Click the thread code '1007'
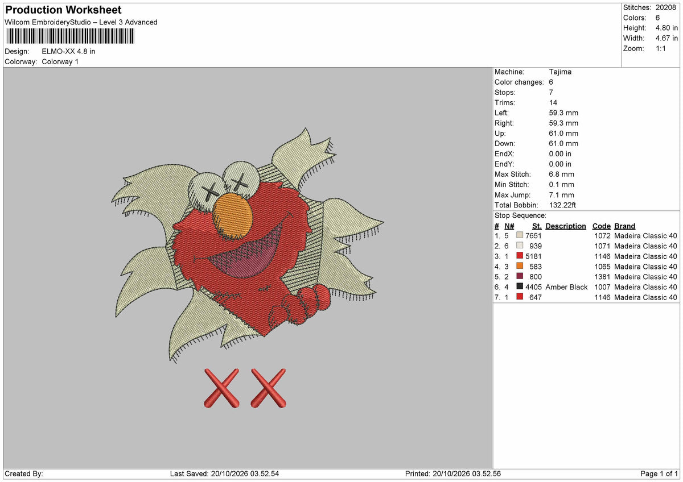Viewport: 683px width, 482px height. tap(602, 287)
